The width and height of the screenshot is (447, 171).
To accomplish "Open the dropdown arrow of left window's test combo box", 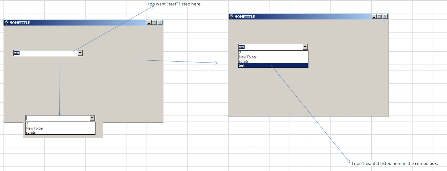I will coord(80,53).
